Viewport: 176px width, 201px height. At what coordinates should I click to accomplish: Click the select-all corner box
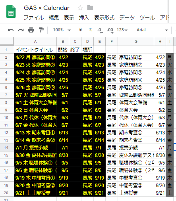7,42
